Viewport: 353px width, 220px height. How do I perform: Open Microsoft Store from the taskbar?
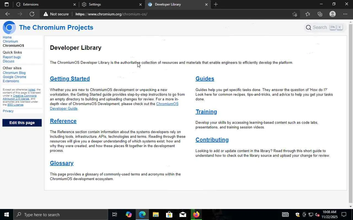tap(169, 215)
